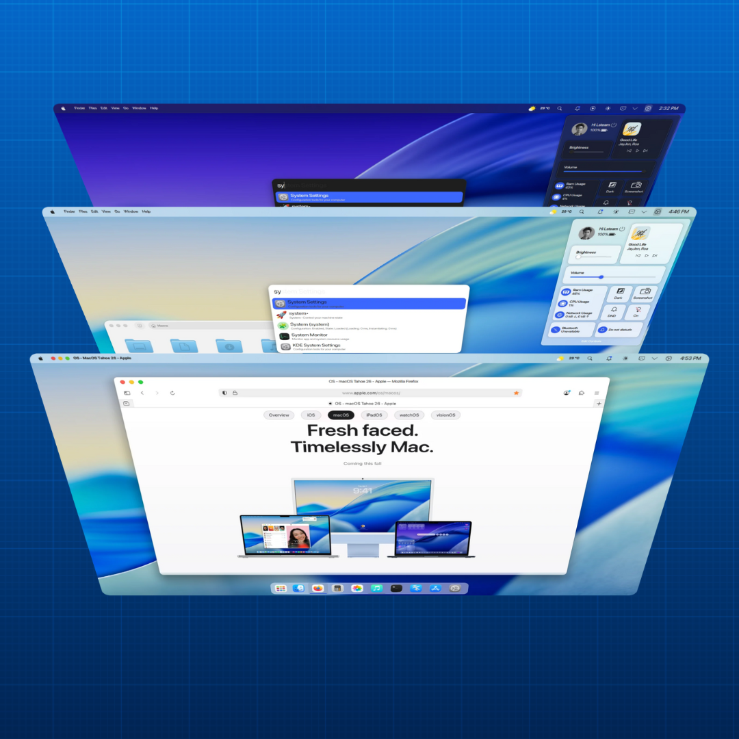Choose the system+ rocket launcher result
This screenshot has height=739, width=739.
[x=367, y=315]
